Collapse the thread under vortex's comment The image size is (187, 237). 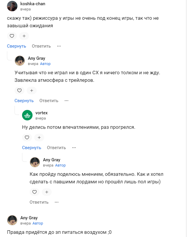click(x=32, y=148)
